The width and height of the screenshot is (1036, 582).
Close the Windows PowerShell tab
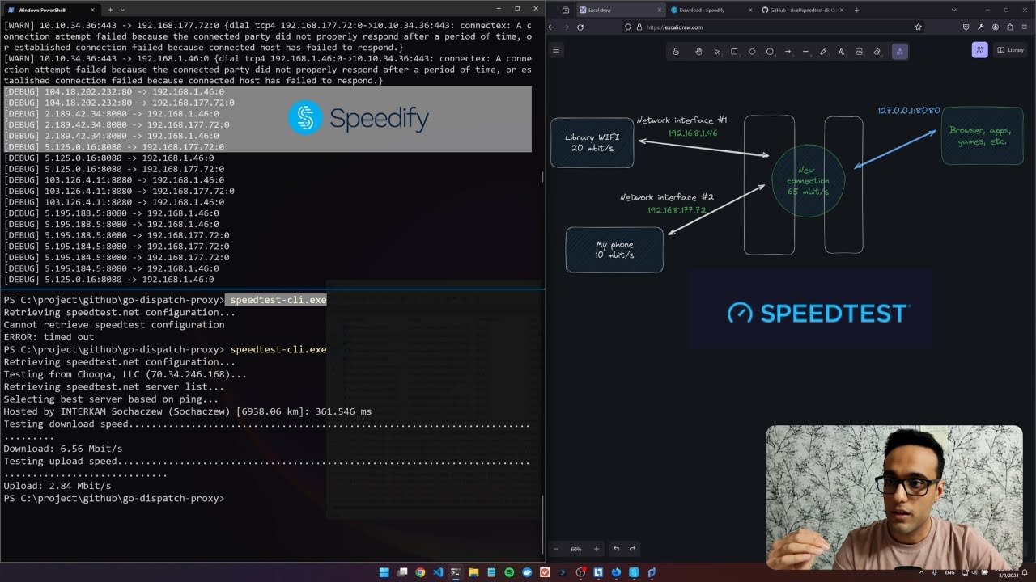tap(93, 10)
